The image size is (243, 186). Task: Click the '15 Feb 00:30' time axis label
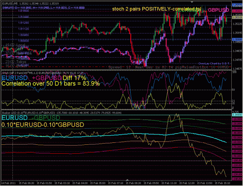(26, 183)
